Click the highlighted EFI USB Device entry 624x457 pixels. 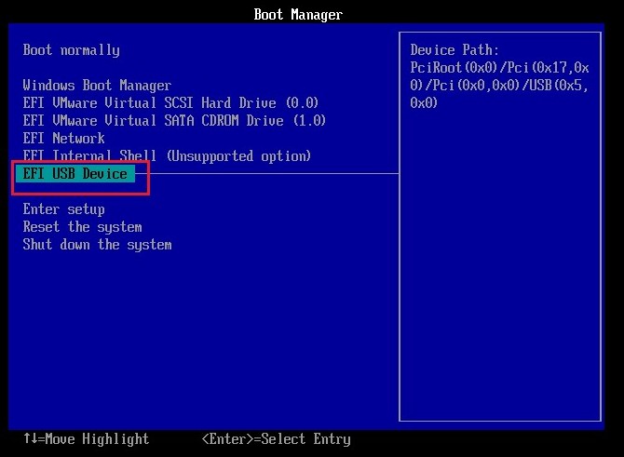point(75,174)
